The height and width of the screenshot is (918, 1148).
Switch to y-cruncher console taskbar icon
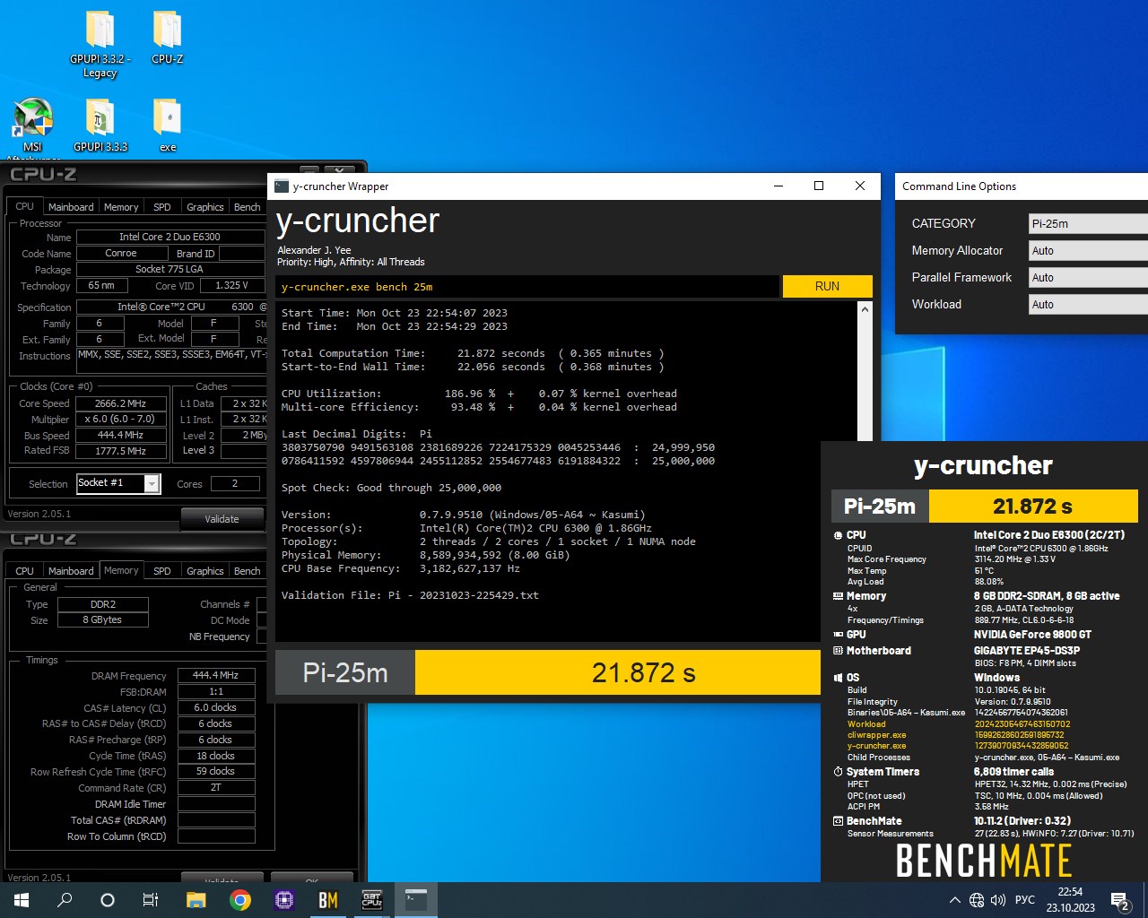coord(416,900)
